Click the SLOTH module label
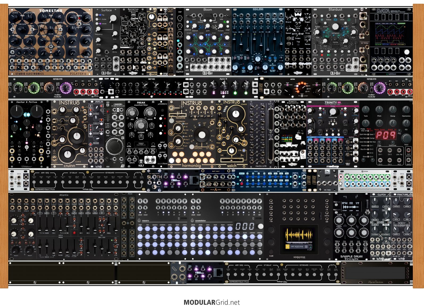The height and width of the screenshot is (308, 424). [x=154, y=177]
